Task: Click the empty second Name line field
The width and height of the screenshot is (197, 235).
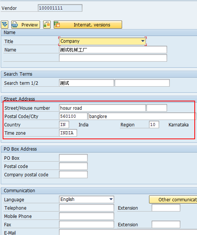Action: (113, 58)
